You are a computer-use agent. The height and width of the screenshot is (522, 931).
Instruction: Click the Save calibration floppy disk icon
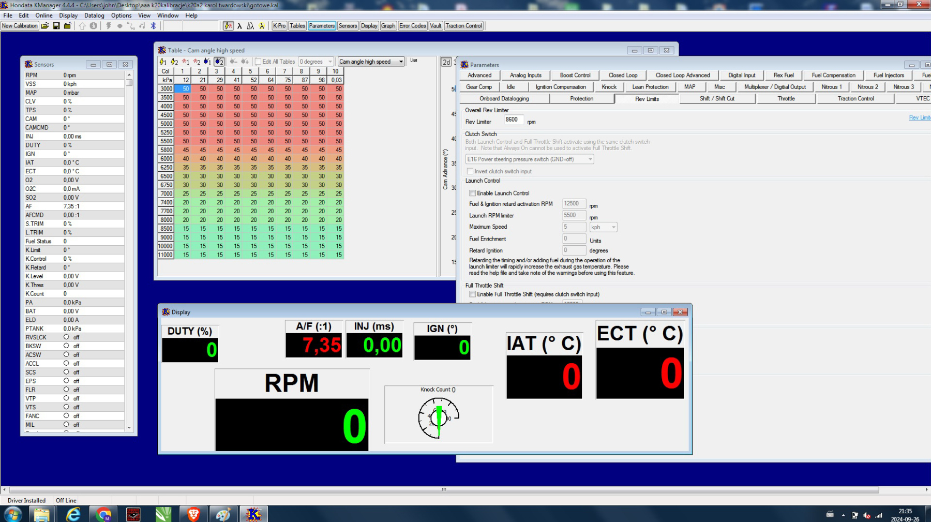tap(56, 26)
